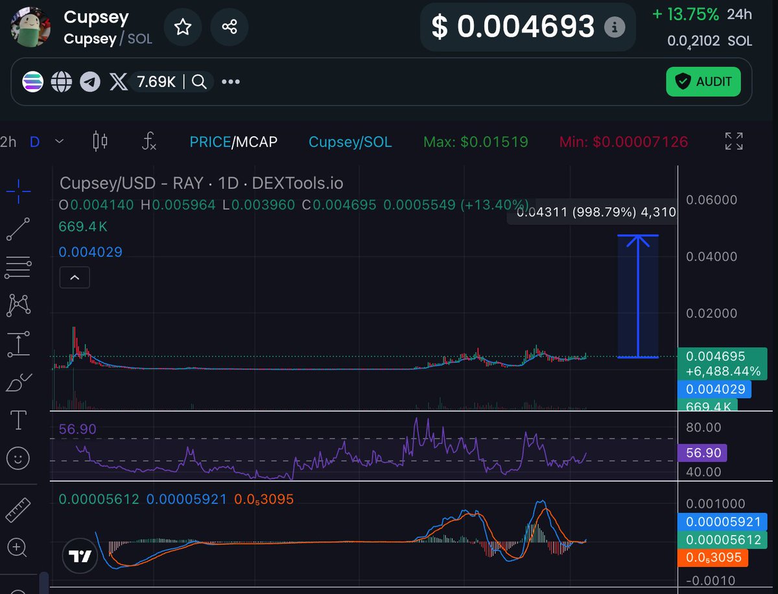778x594 pixels.
Task: Select the 2h timeframe
Action: click(x=8, y=141)
